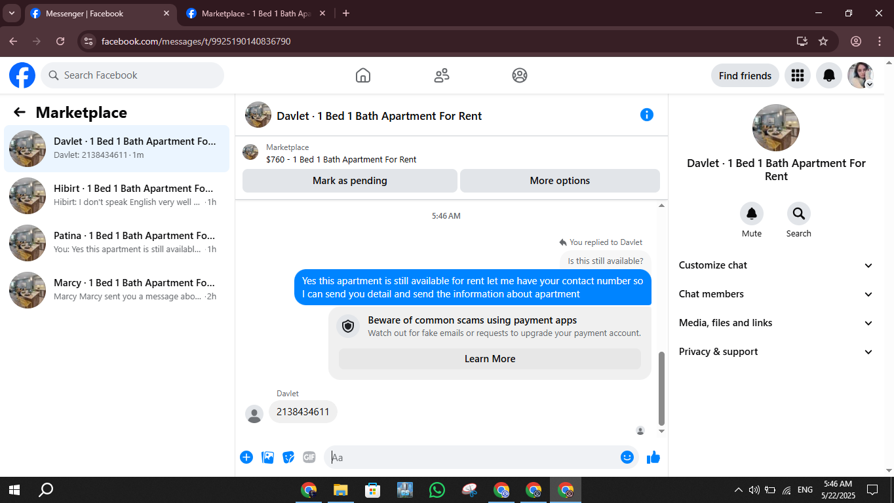Open the Davlet conversation in the list
The height and width of the screenshot is (503, 894).
[117, 149]
